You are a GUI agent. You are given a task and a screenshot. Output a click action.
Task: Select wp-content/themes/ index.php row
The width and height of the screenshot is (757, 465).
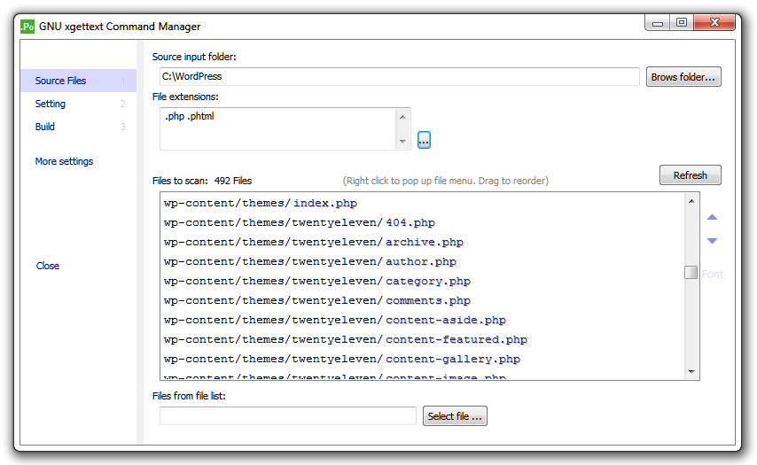[423, 203]
